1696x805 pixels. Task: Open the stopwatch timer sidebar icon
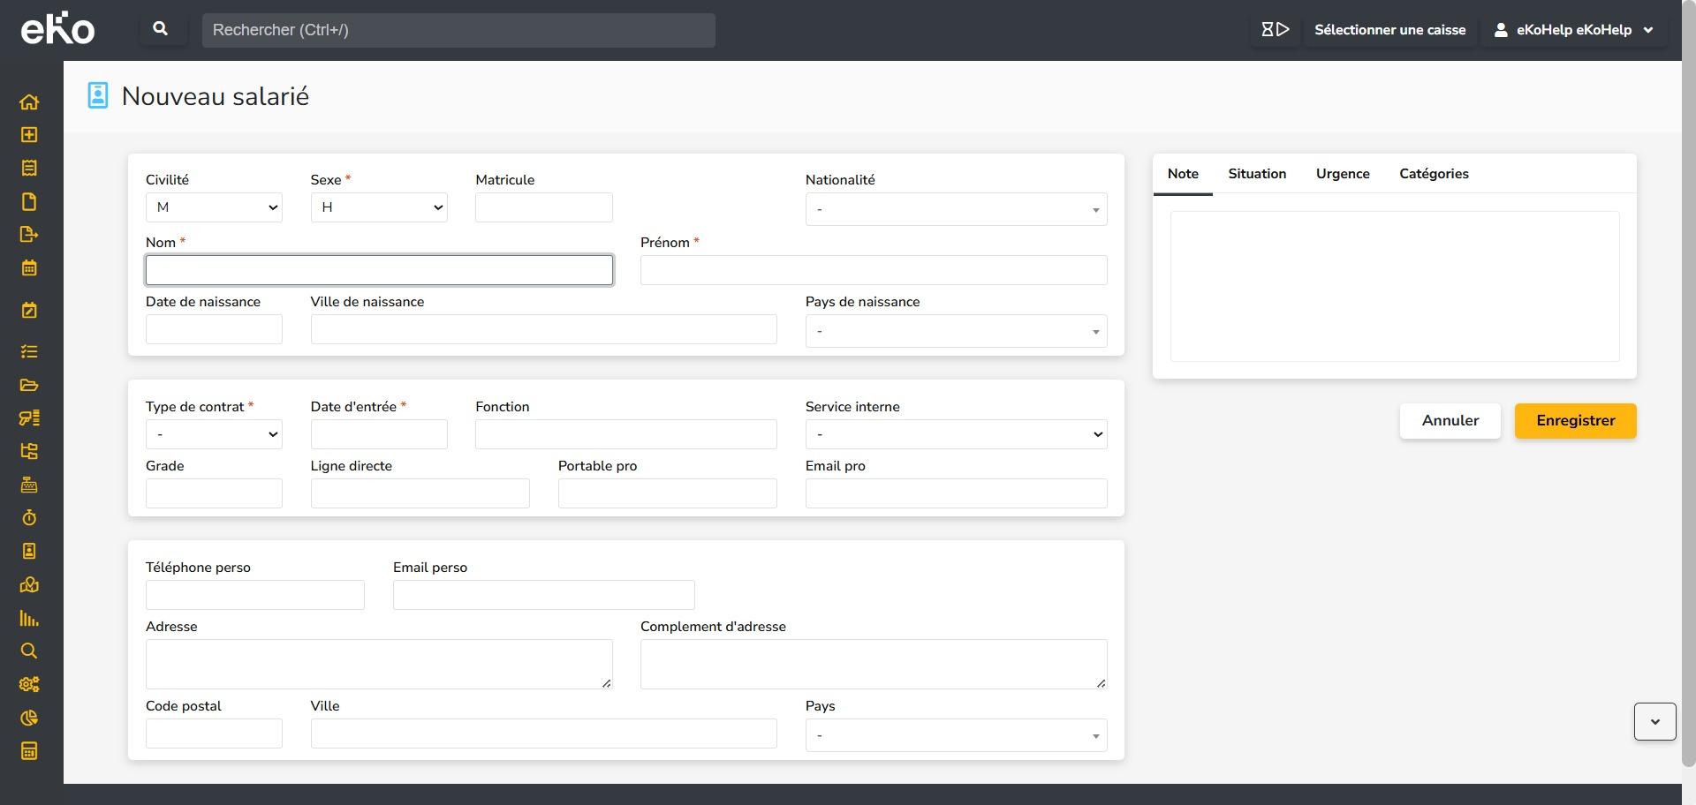tap(29, 518)
